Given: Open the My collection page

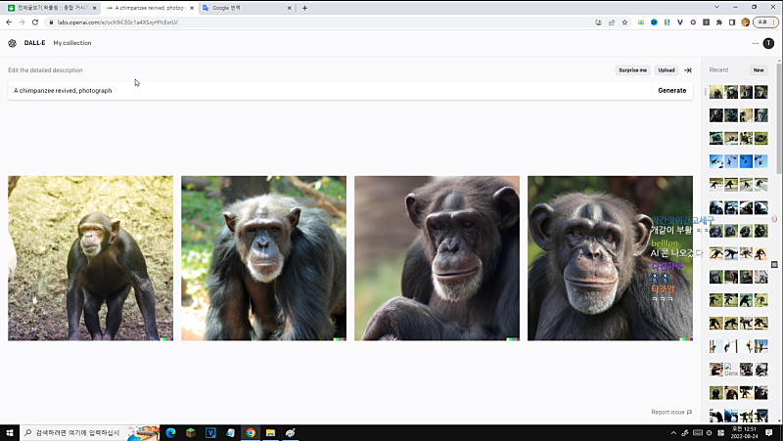Looking at the screenshot, I should pyautogui.click(x=72, y=43).
